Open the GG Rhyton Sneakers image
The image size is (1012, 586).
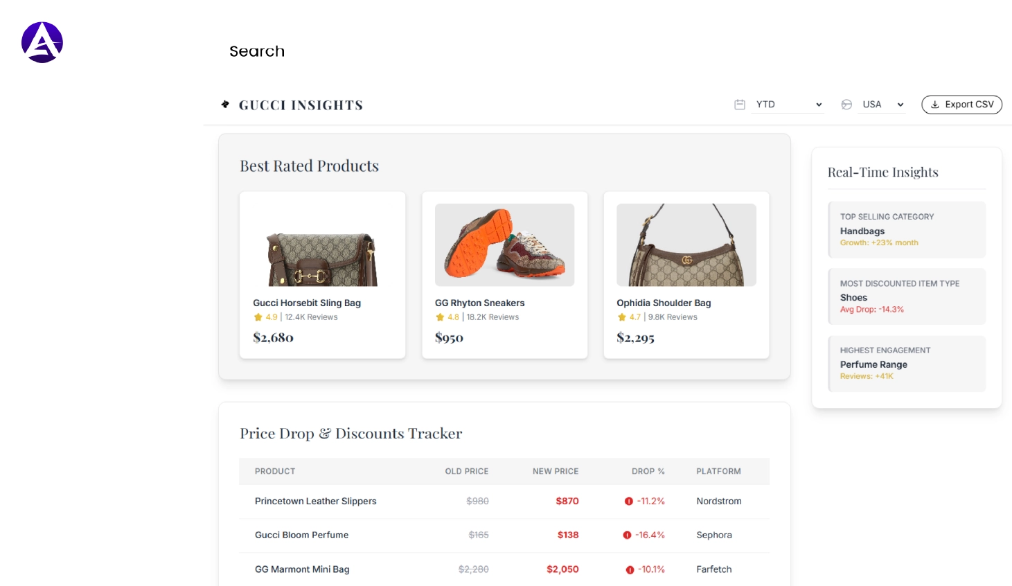click(504, 245)
